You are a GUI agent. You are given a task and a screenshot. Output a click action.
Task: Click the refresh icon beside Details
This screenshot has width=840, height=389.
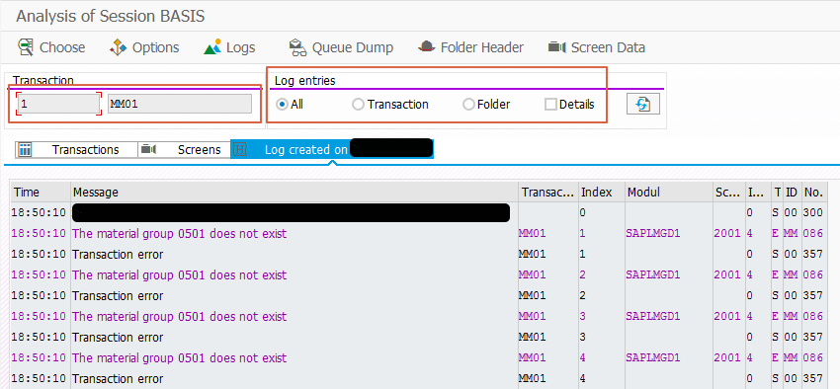(x=643, y=105)
